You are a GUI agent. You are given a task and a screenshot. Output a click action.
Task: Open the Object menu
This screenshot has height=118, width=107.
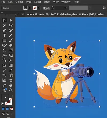(19, 2)
